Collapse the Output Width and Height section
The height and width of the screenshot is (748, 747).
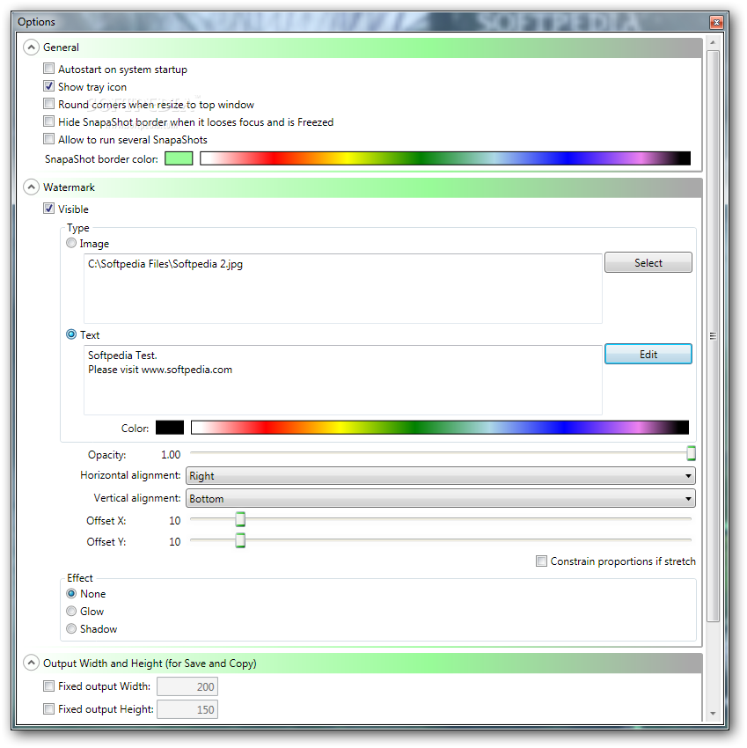pos(31,664)
